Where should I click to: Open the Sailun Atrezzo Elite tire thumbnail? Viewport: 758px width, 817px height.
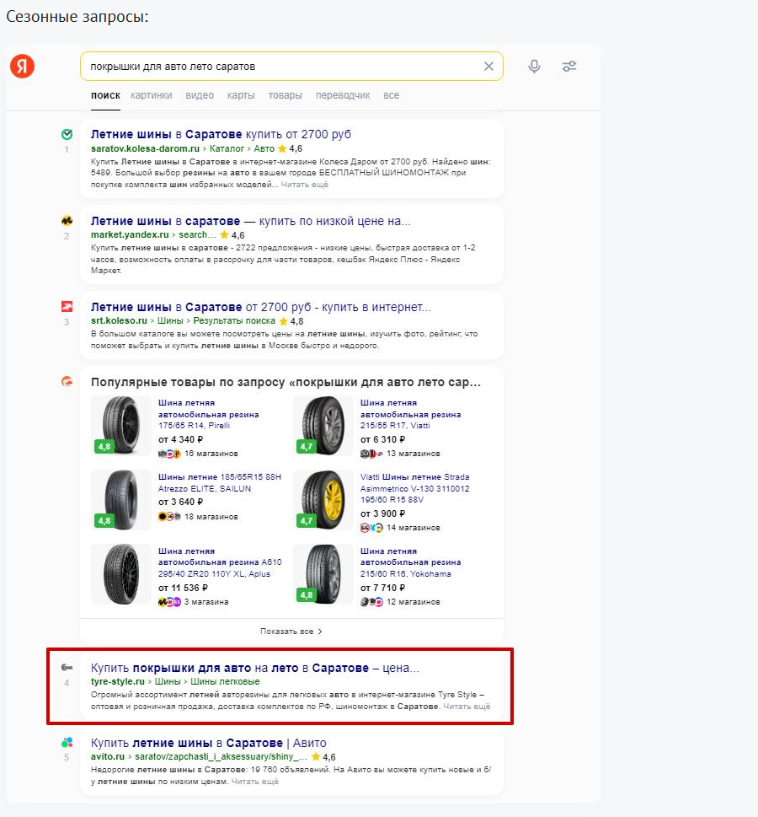[x=120, y=500]
